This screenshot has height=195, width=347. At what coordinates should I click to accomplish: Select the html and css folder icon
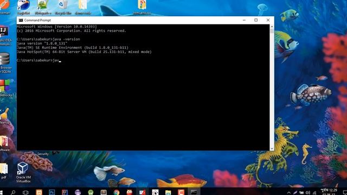click(142, 7)
